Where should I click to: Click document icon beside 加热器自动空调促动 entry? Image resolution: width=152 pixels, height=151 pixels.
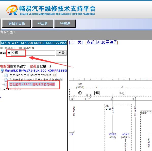coord(6,75)
